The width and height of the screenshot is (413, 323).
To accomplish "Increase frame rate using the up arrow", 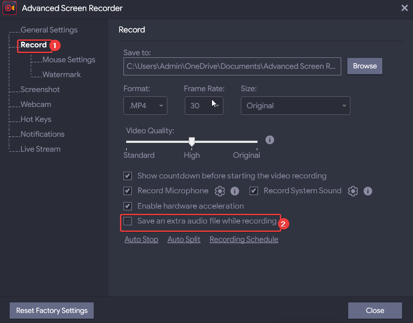I will [x=215, y=102].
